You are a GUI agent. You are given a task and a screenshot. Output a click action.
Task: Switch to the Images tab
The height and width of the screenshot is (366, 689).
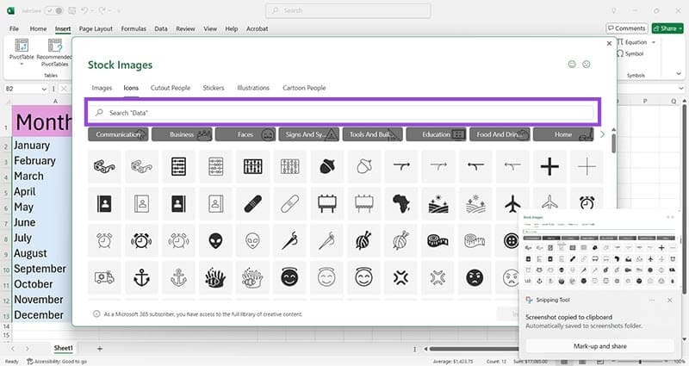point(102,88)
